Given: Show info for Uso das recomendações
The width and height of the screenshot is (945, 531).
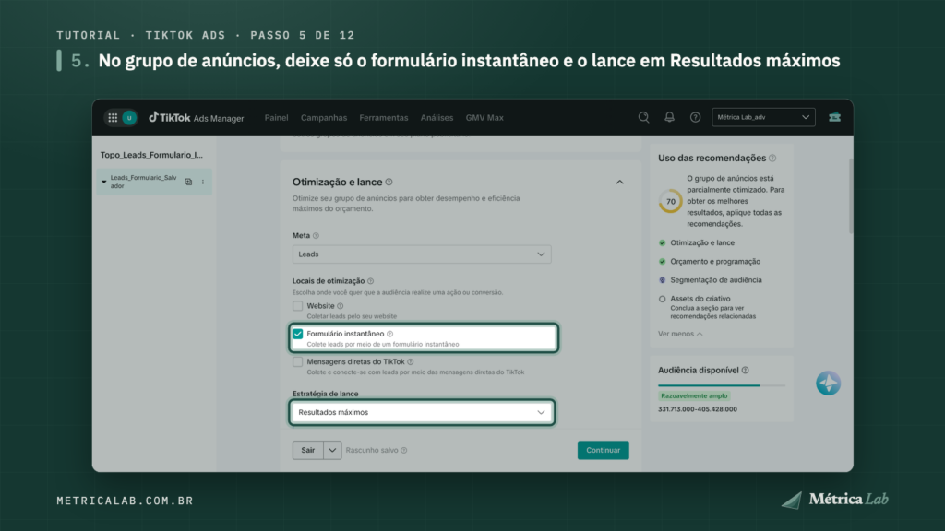Looking at the screenshot, I should (772, 159).
